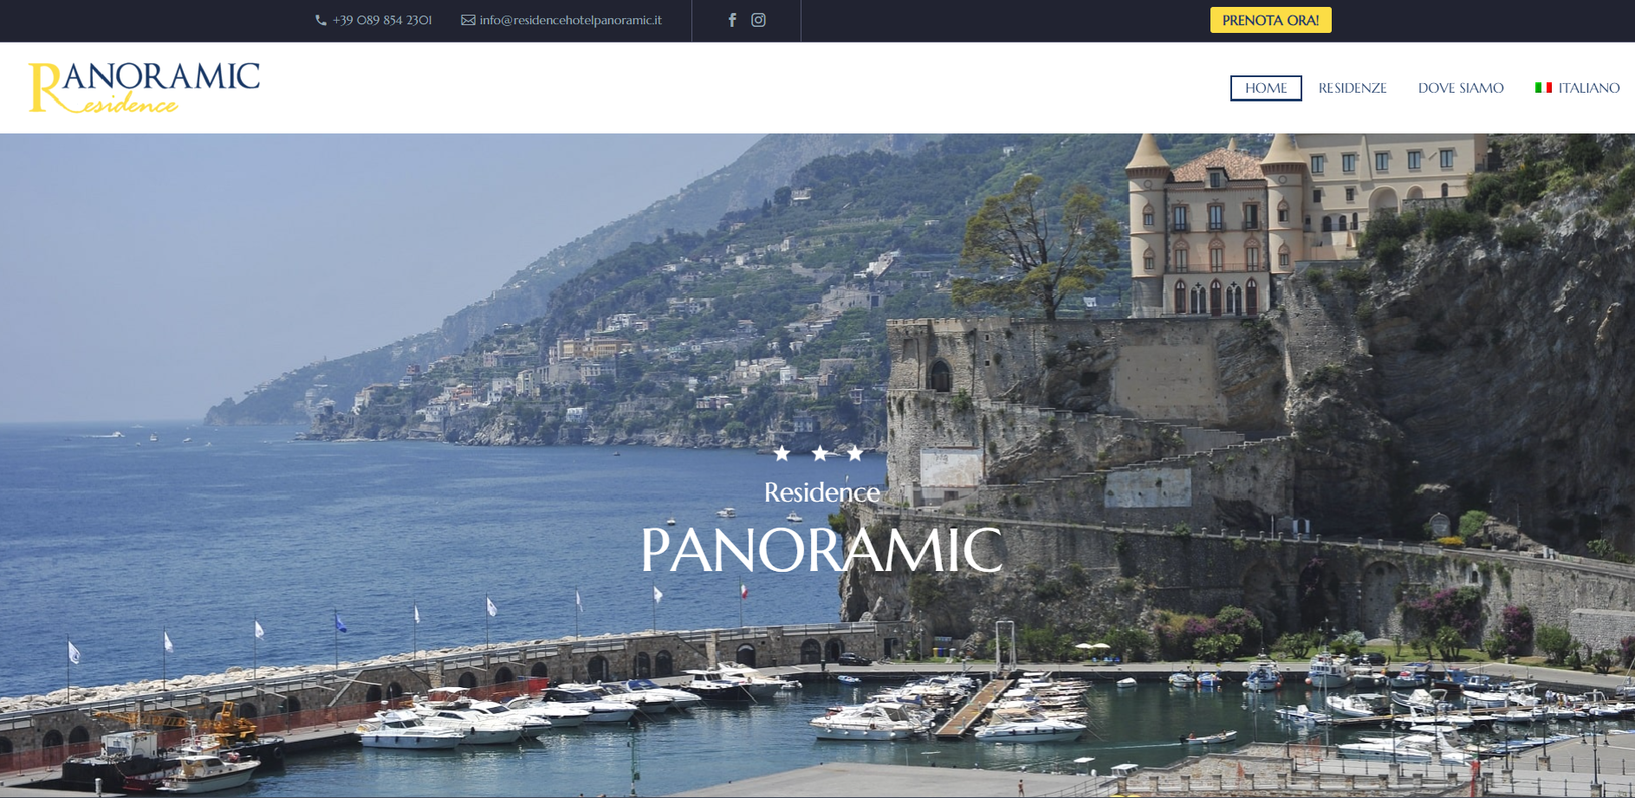Open the DOVE SIAMO page

point(1460,88)
